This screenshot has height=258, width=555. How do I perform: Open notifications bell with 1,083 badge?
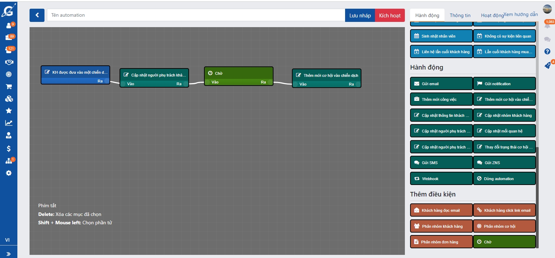click(x=547, y=25)
